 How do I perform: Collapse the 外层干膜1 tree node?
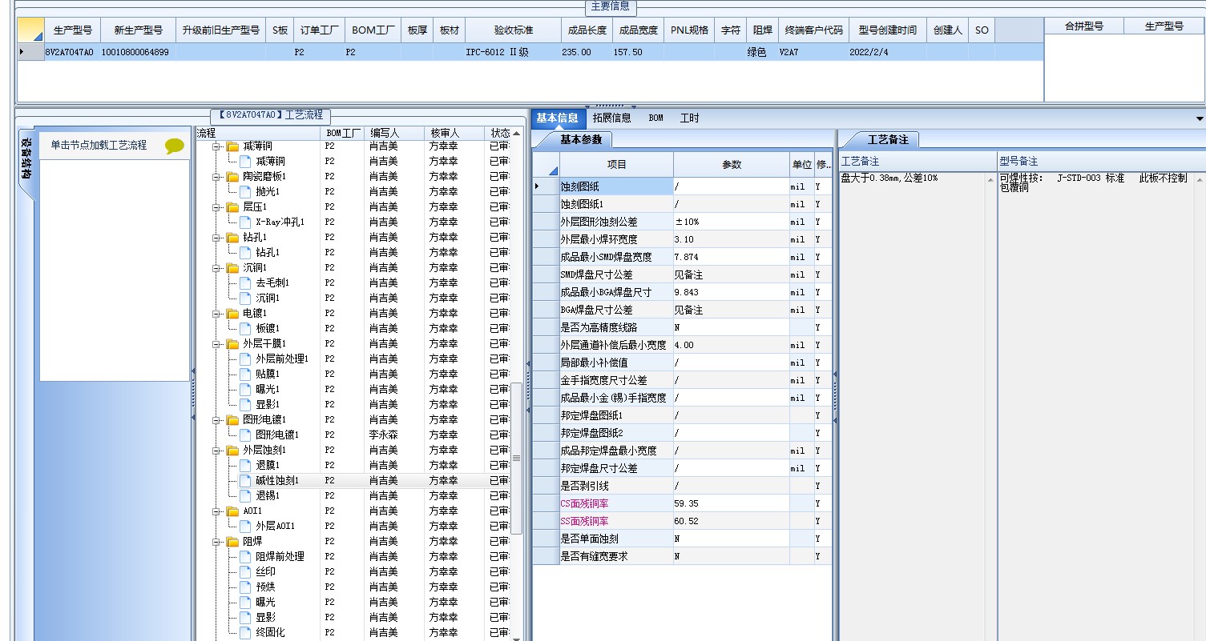pyautogui.click(x=216, y=344)
